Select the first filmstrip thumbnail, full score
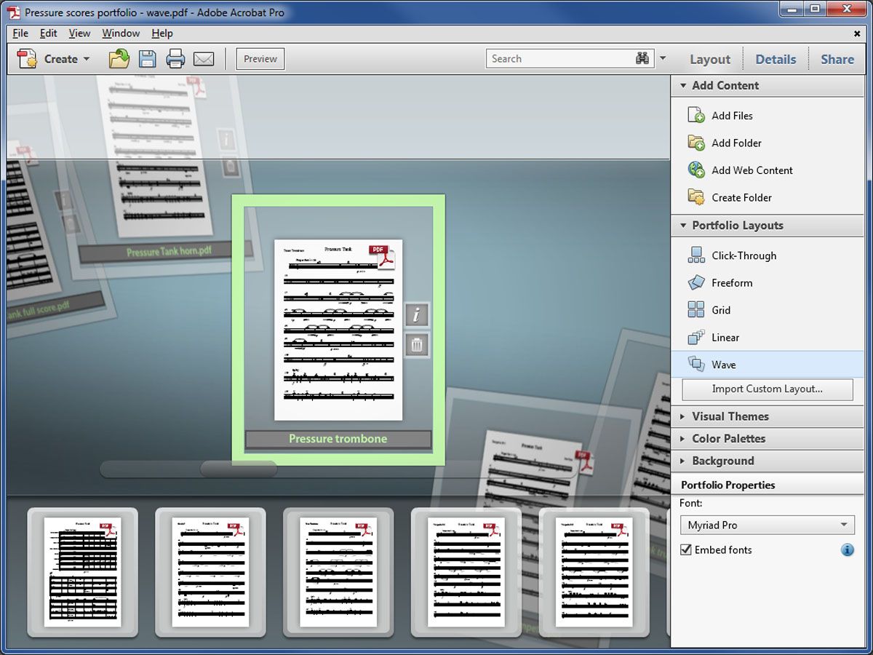Viewport: 873px width, 655px height. tap(82, 572)
